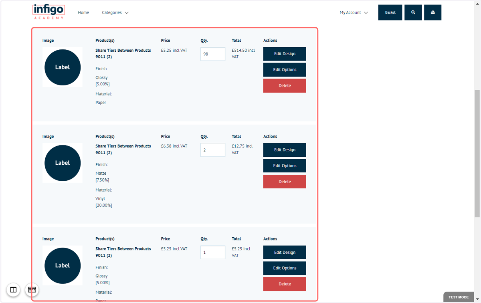
Task: Edit Options for the Matte Vinyl item
Action: pos(285,166)
